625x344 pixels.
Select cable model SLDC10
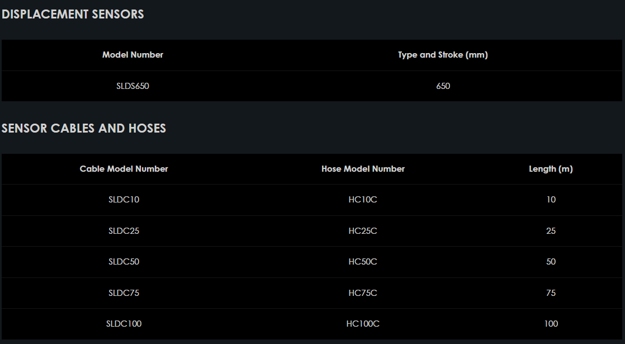coord(124,200)
